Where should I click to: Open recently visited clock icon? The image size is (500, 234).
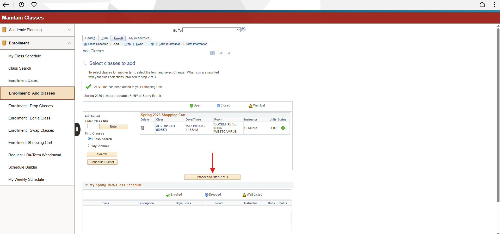coord(21,4)
